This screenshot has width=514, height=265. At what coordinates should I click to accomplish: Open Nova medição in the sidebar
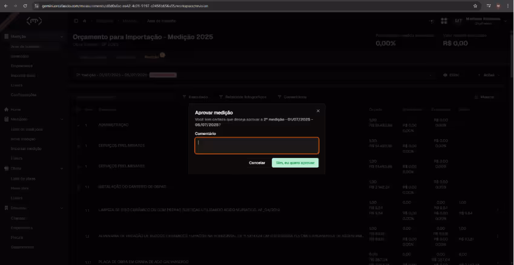(23, 139)
